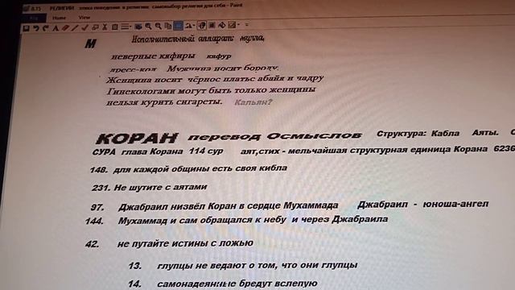The width and height of the screenshot is (515, 290).
Task: Click 'Джабраил низвёл Коран в сердце Мухаммада'
Action: (229, 206)
